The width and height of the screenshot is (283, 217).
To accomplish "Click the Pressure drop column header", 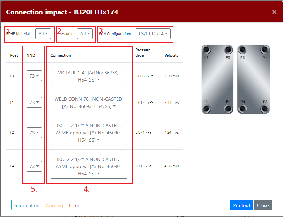I will click(x=143, y=53).
